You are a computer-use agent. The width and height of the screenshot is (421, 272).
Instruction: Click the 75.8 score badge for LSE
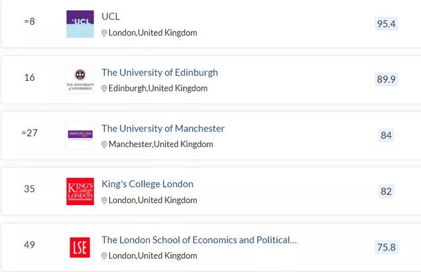(x=386, y=247)
